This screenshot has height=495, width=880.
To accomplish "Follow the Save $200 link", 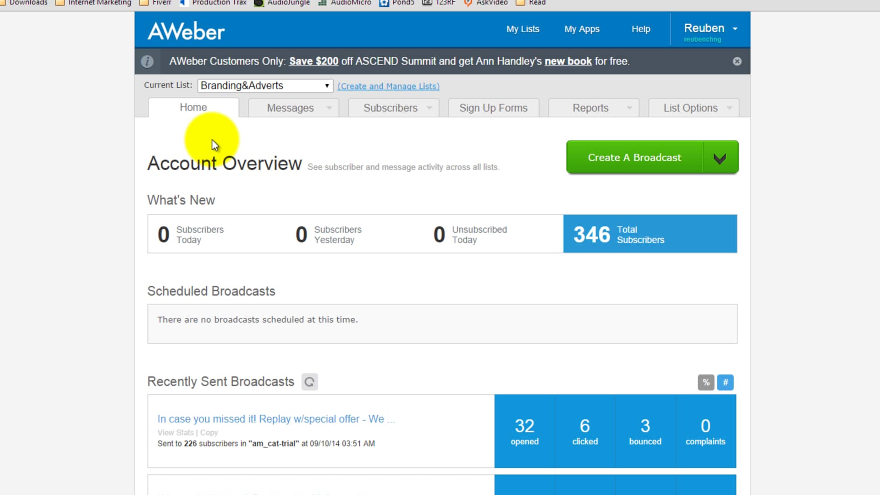I will point(313,61).
